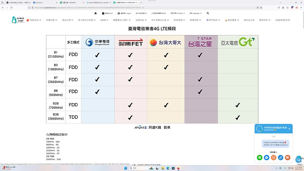Switch to the Mobile01 browser tab
The width and height of the screenshot is (304, 171).
[x=71, y=3]
